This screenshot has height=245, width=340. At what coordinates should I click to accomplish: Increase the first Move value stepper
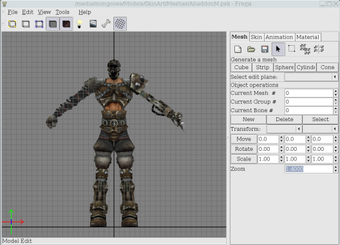(281, 137)
